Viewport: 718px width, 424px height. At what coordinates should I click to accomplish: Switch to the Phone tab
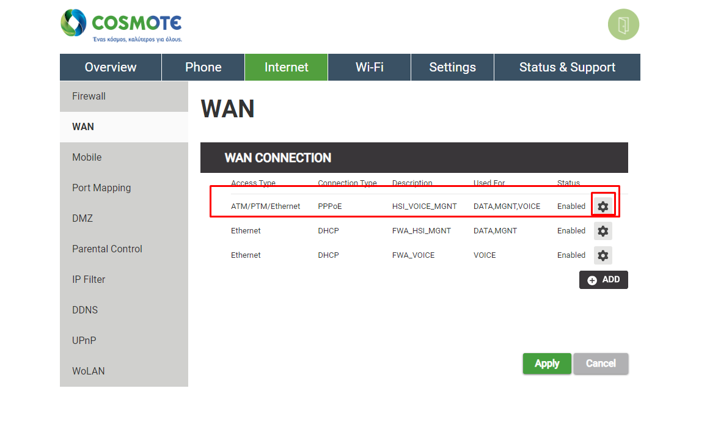pyautogui.click(x=203, y=67)
